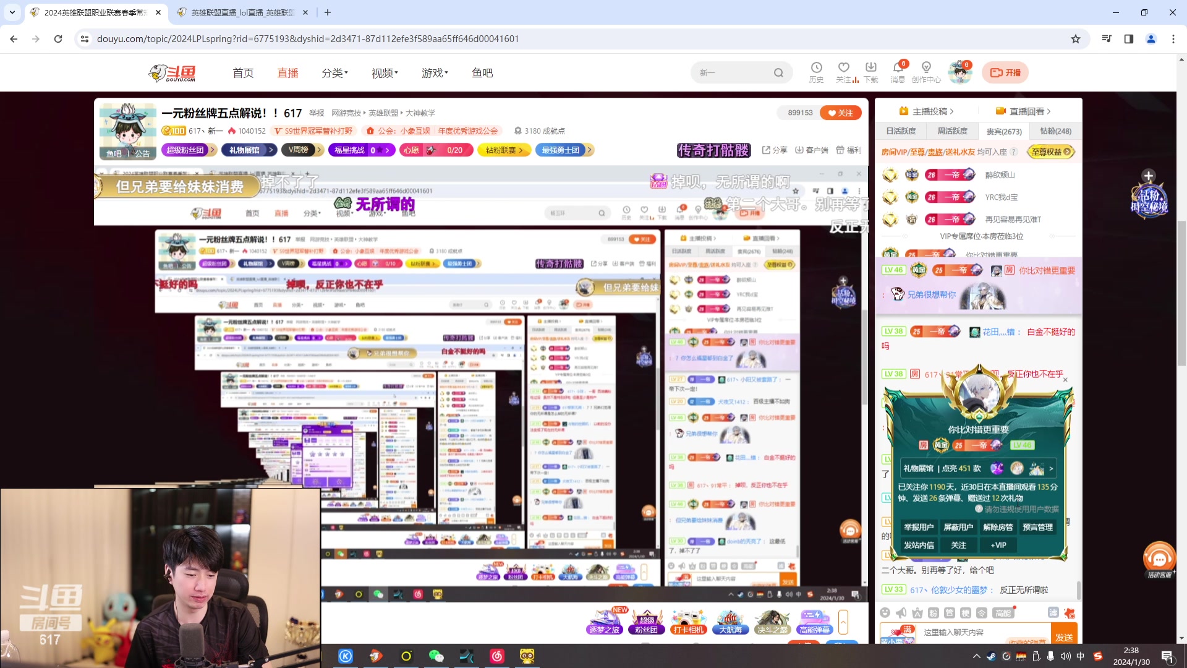The width and height of the screenshot is (1187, 668).
Task: Click the 令 icon in chat toolbar
Action: pos(982,613)
